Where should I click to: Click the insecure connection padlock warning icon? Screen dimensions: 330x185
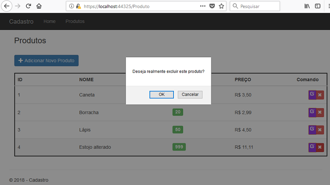pos(78,6)
